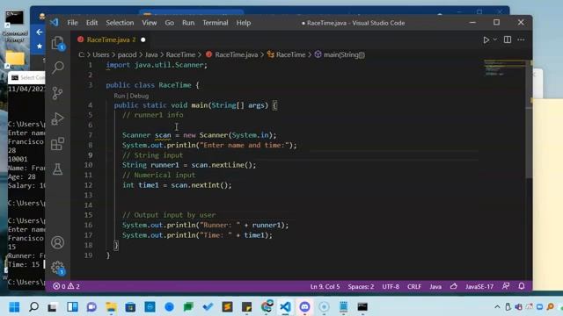Open the Task View taskbar icon

click(x=53, y=306)
